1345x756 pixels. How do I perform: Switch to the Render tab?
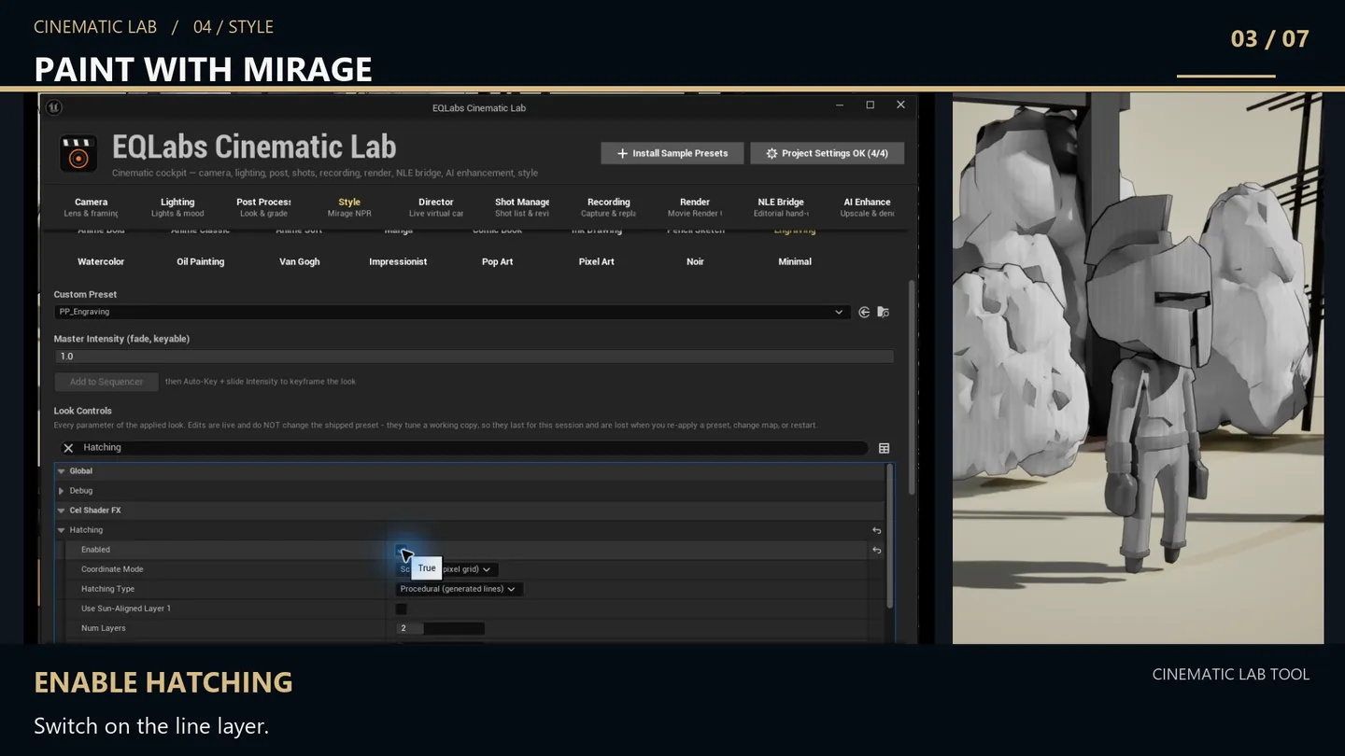(x=695, y=207)
